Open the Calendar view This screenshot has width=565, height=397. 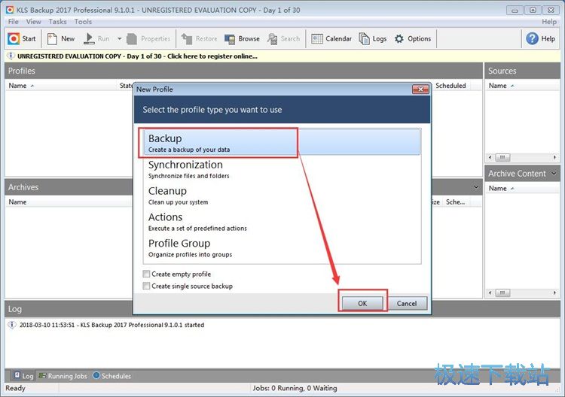click(331, 38)
